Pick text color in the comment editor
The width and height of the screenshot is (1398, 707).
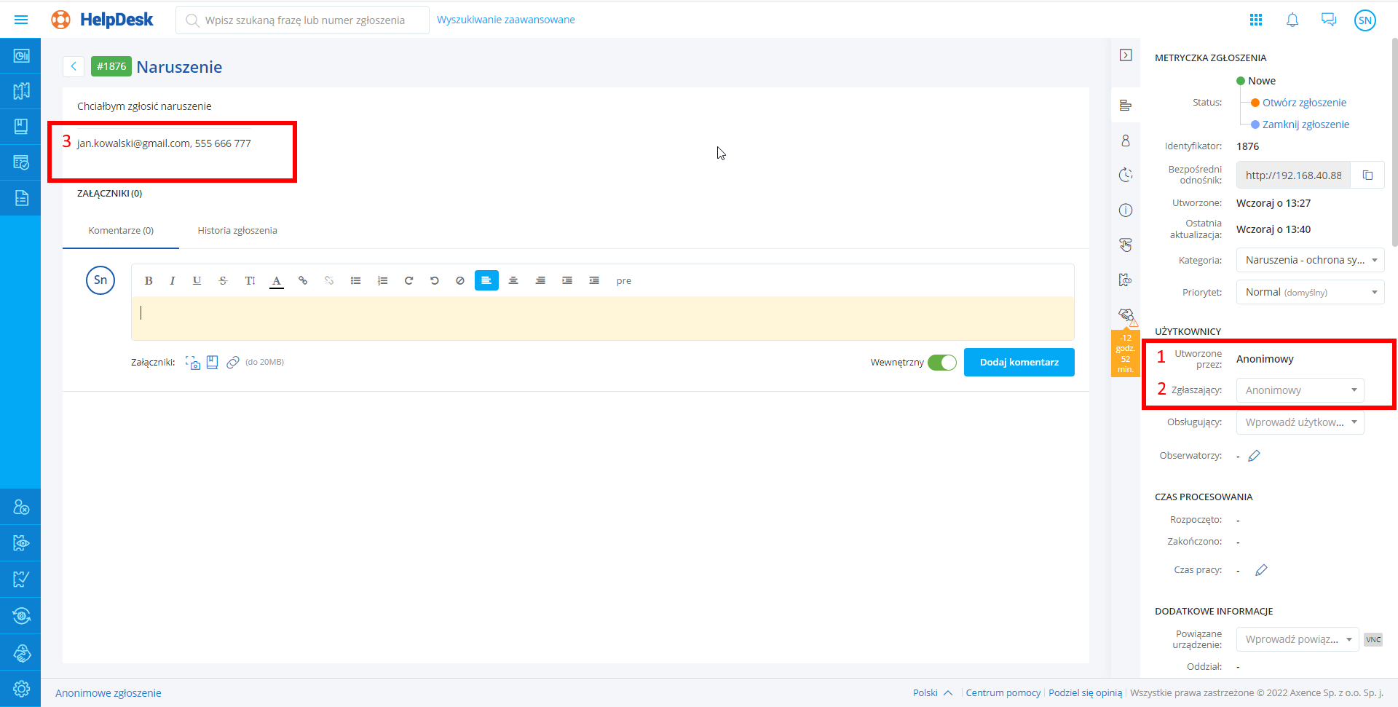coord(277,281)
